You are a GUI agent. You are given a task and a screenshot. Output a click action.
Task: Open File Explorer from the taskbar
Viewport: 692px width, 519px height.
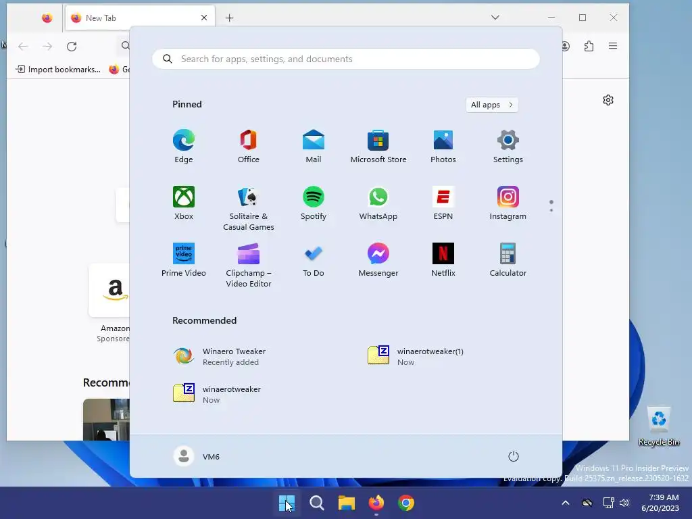point(347,503)
